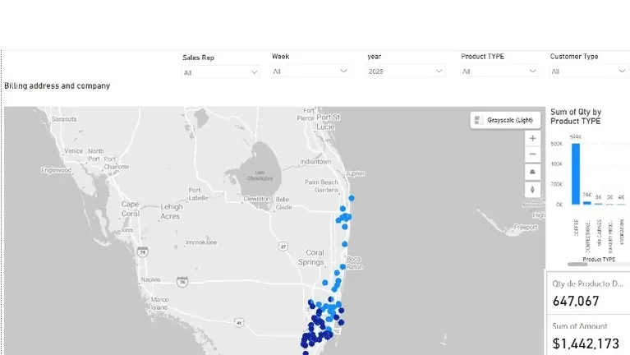Expand the Product TYPE filter dropdown
Viewport: 630px width, 355px height.
[x=499, y=71]
